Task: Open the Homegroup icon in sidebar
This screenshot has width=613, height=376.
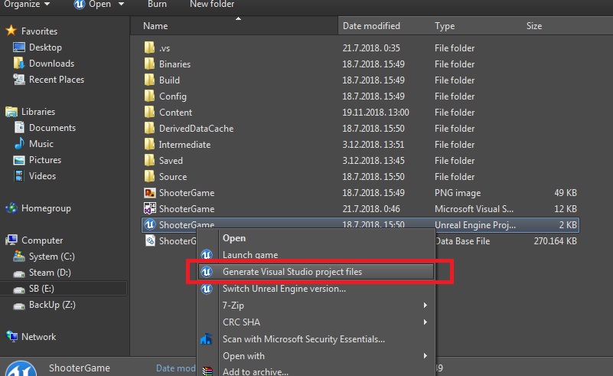Action: point(11,208)
